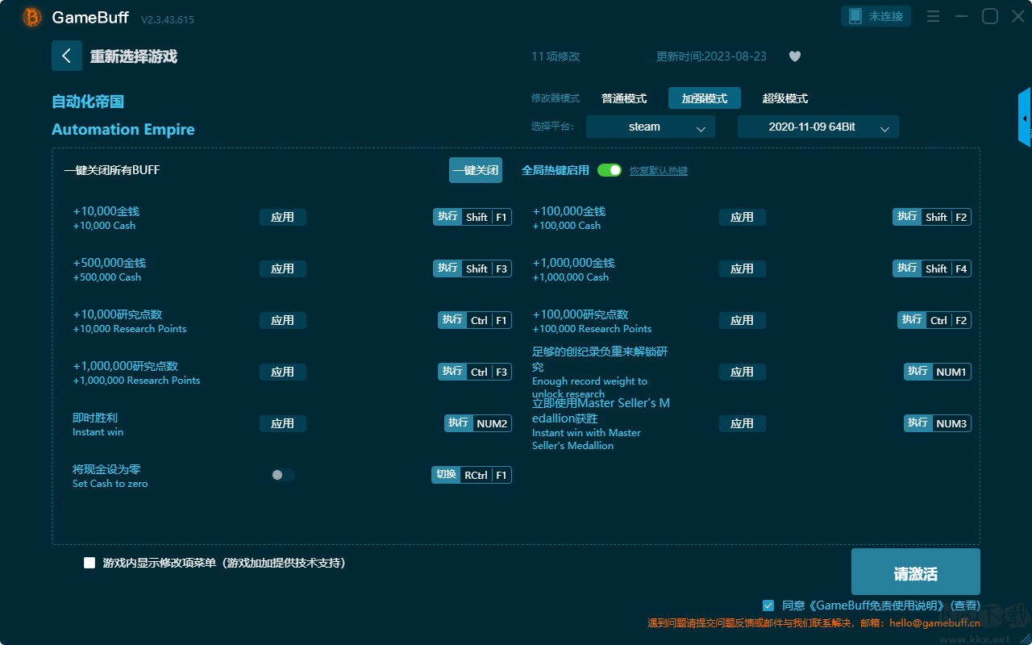The image size is (1032, 645).
Task: Apply +10,000 Research Points cheat
Action: [283, 320]
